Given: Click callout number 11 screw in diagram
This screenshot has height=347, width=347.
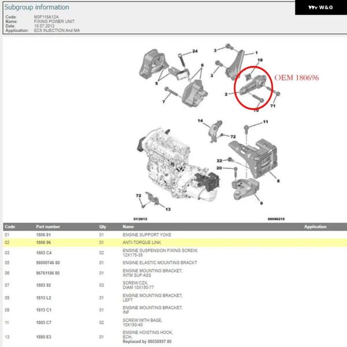Looking at the screenshot, I should click(266, 123).
